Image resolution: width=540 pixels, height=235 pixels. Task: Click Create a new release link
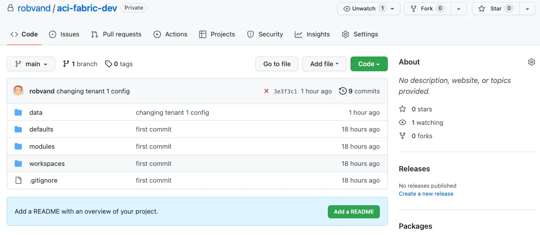click(426, 194)
